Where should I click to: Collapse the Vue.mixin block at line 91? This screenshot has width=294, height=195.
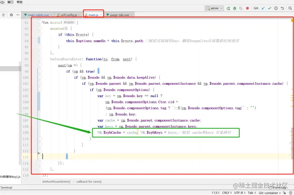point(40,22)
